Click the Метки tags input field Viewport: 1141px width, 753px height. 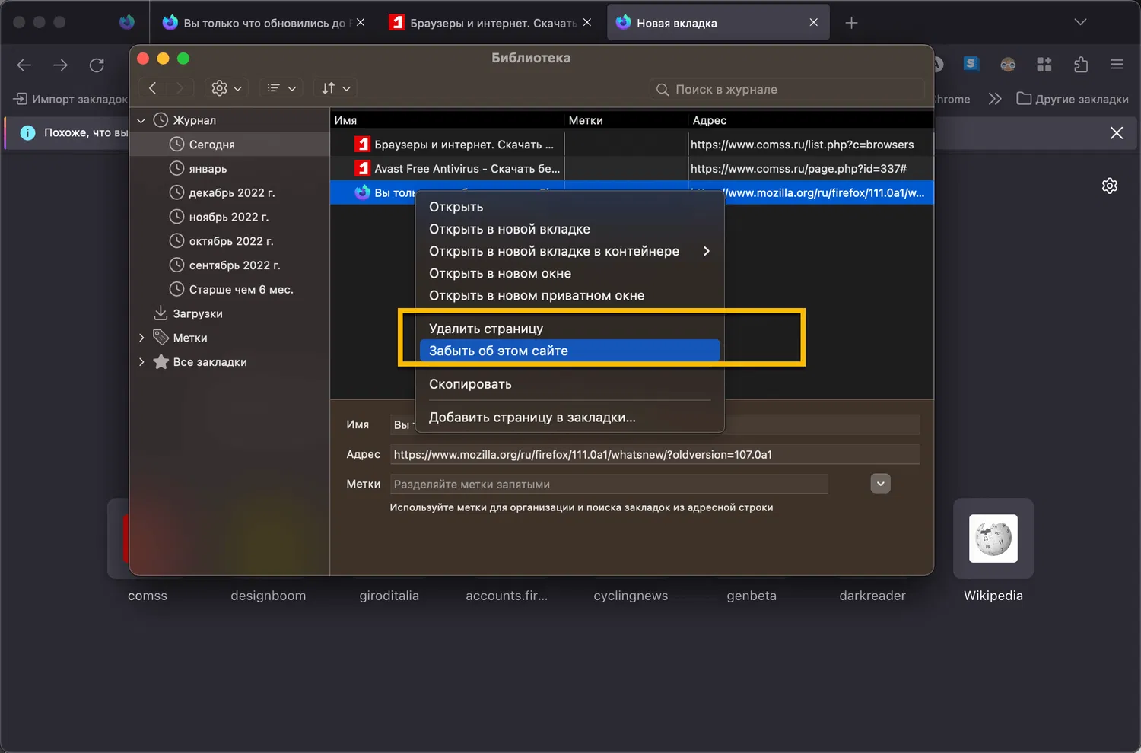[609, 484]
